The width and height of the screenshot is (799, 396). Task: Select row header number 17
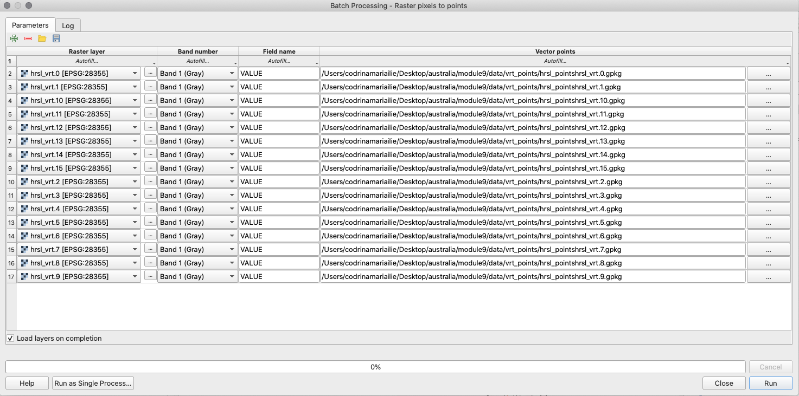click(11, 276)
